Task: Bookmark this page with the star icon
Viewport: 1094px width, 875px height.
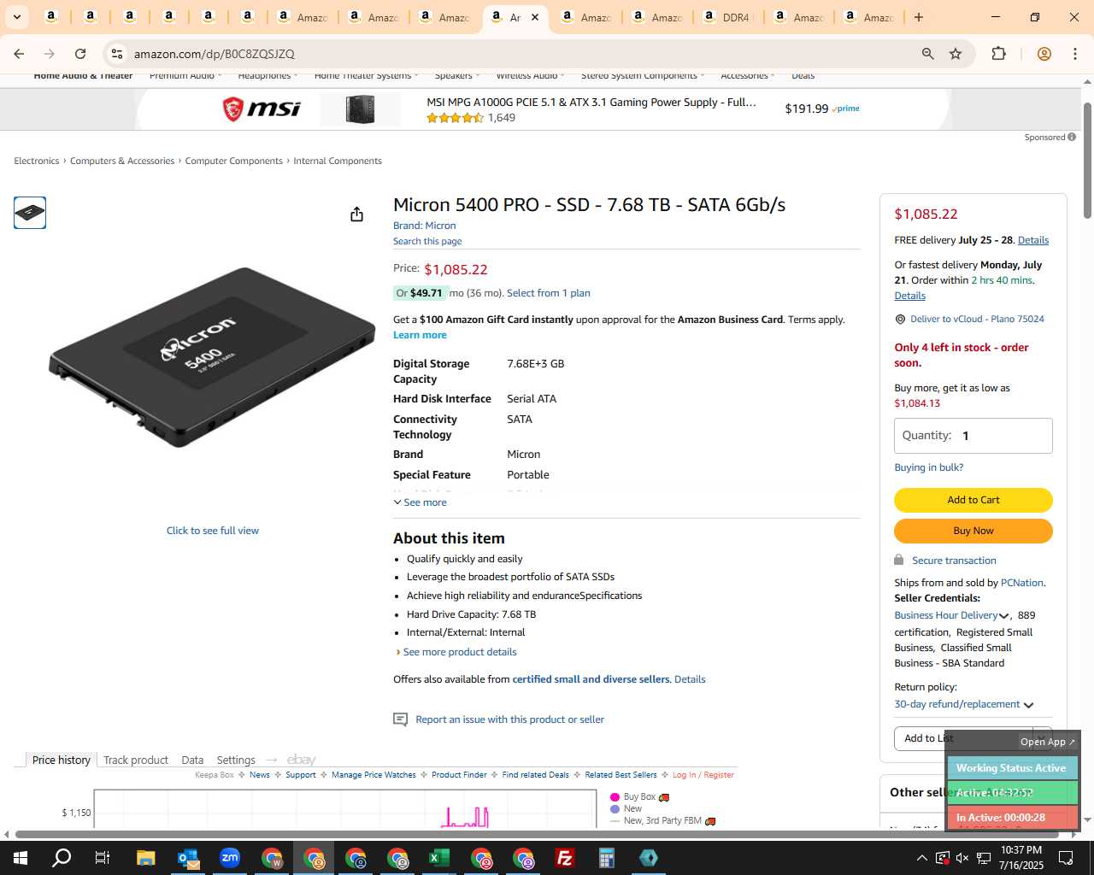Action: (x=956, y=54)
